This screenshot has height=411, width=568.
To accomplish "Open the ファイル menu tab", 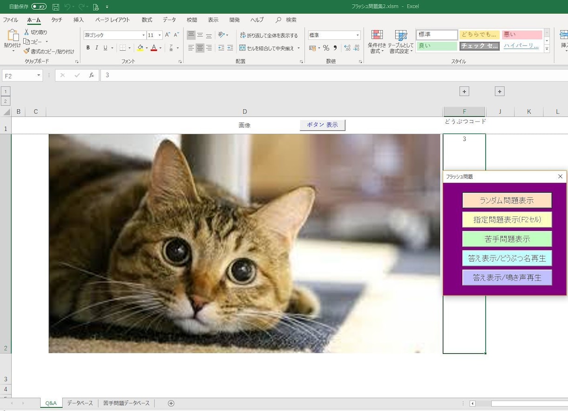I will coord(10,20).
